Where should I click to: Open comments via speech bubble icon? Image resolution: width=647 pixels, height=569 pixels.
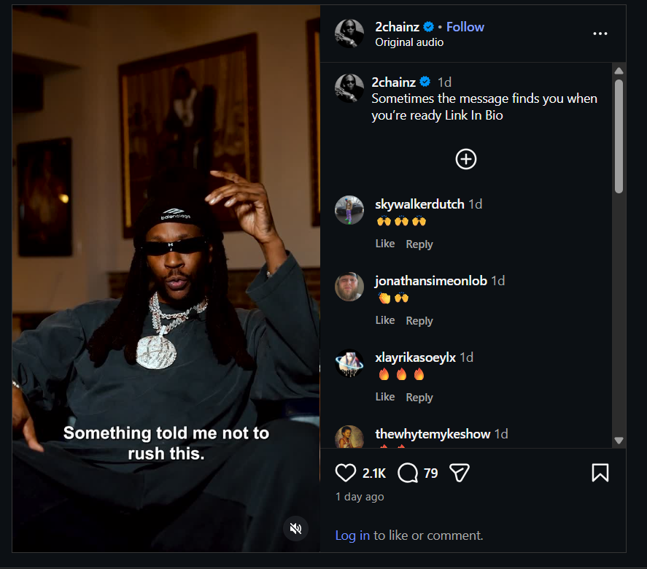pyautogui.click(x=408, y=473)
